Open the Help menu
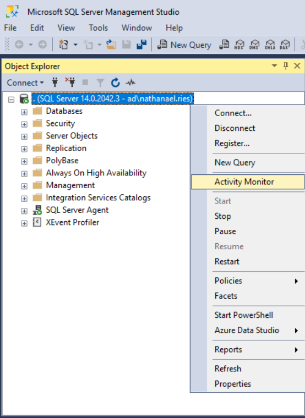 (175, 28)
